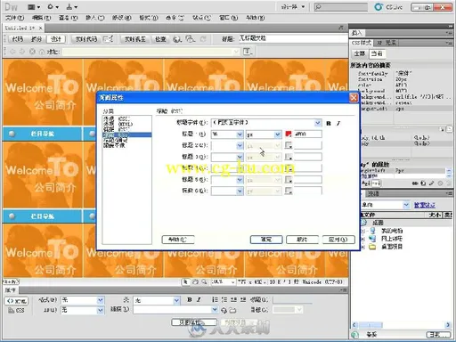Open the Heading 1 unit px dropdown
The width and height of the screenshot is (456, 342).
pos(278,134)
